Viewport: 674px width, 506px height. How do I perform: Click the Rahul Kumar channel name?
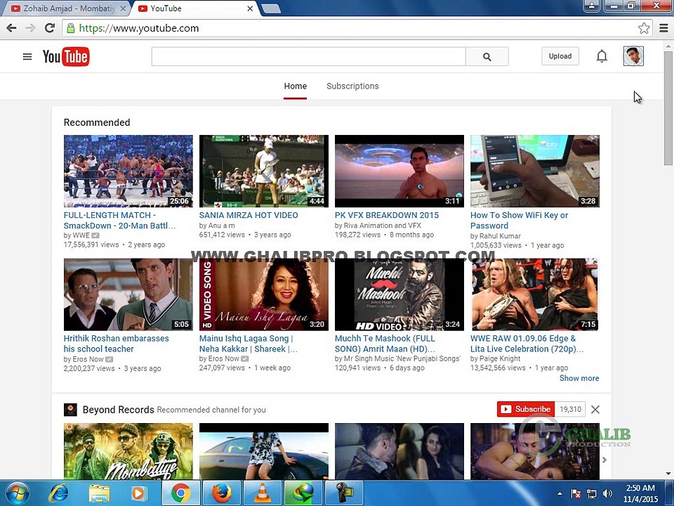click(x=500, y=236)
